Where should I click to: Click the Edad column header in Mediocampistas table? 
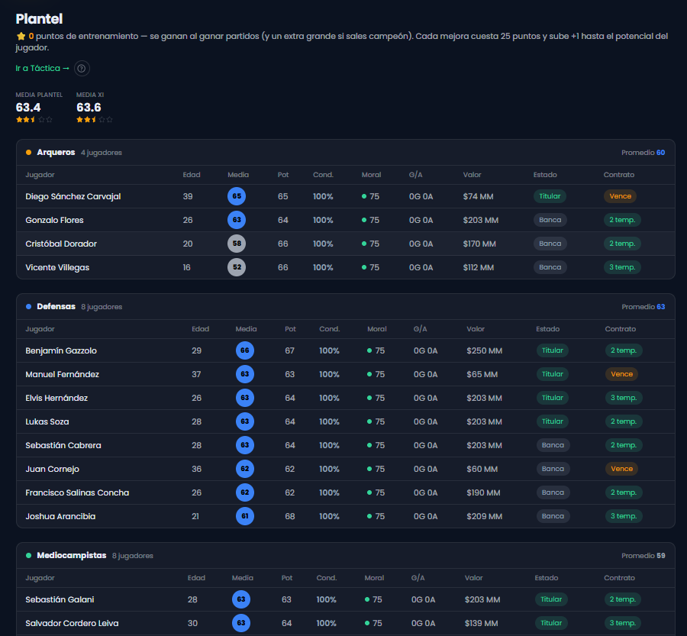196,578
